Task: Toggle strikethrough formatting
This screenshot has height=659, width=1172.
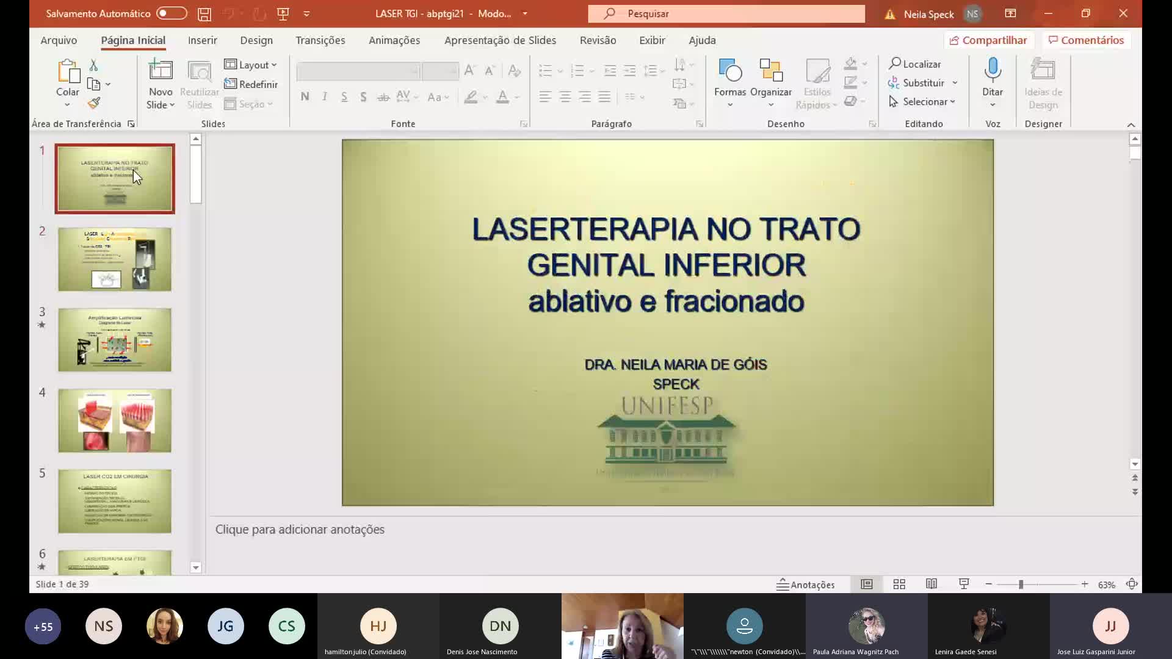Action: (x=383, y=96)
